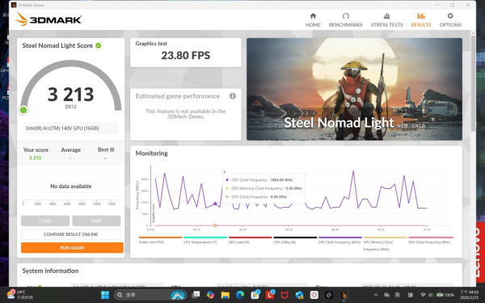This screenshot has width=485, height=303.
Task: Click the Graphics test 23.80 FPS value
Action: [186, 55]
